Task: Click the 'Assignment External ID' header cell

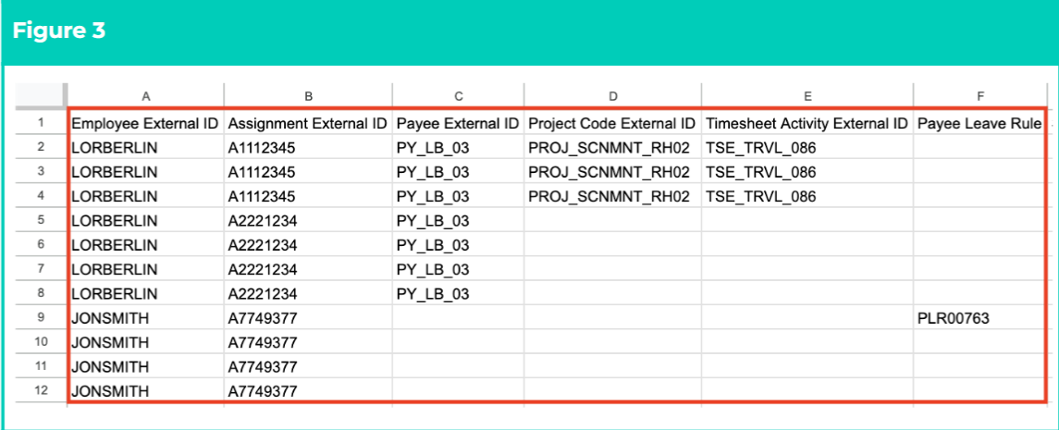Action: click(308, 124)
